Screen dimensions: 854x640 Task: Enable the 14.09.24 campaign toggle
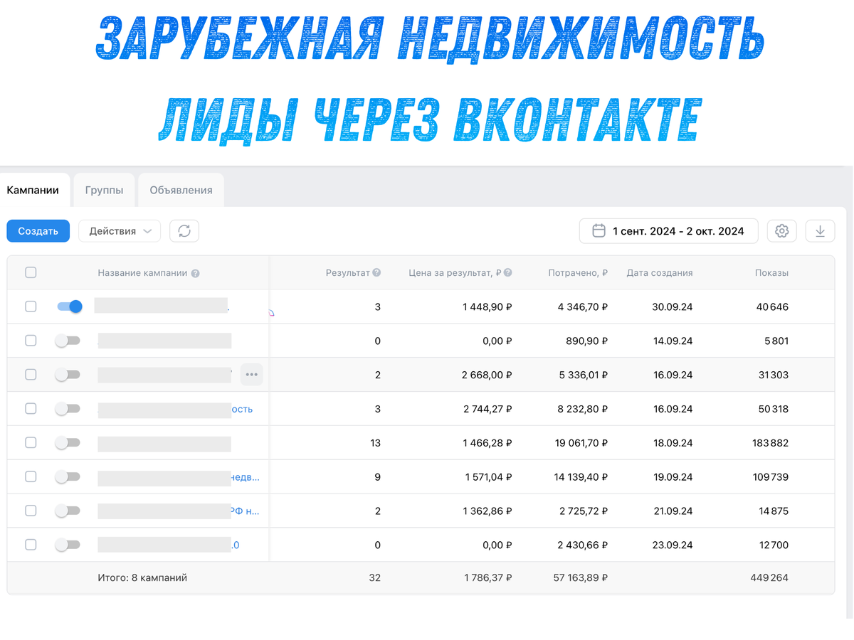coord(68,341)
